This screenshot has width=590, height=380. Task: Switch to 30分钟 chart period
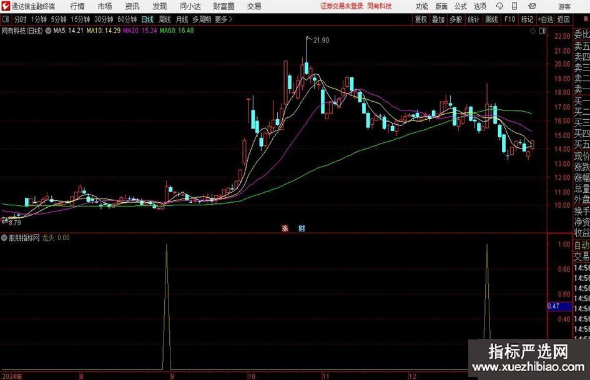104,19
